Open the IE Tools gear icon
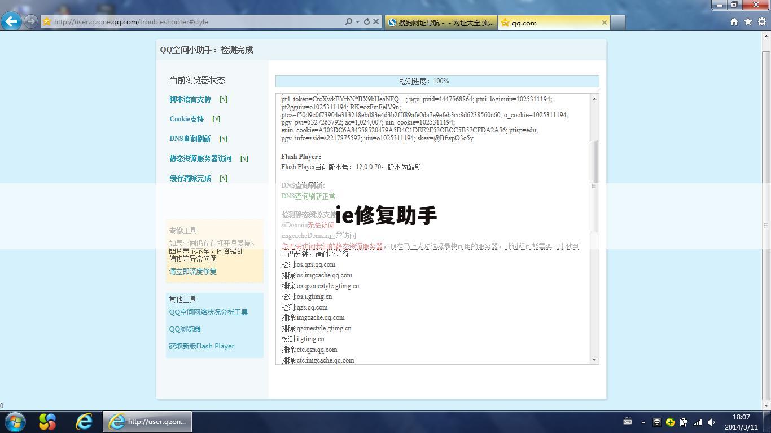Viewport: 771px width, 433px height. (x=762, y=22)
